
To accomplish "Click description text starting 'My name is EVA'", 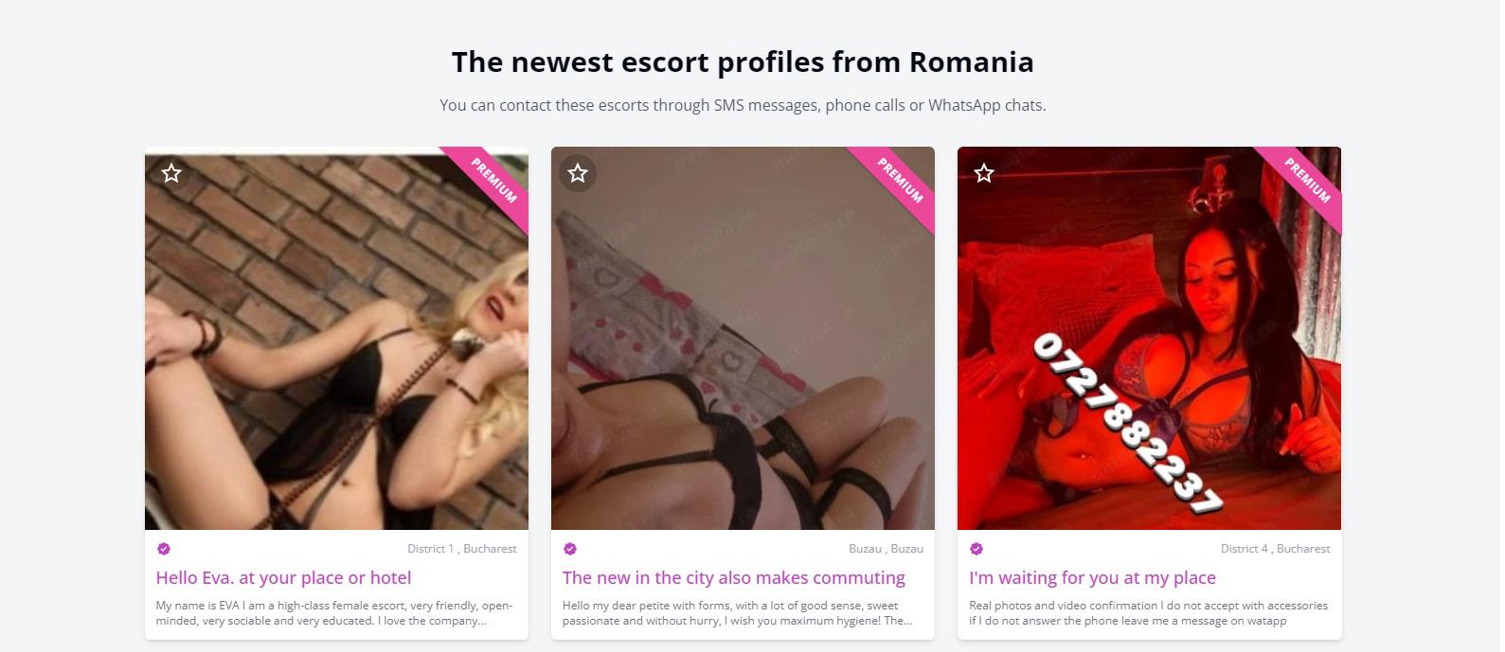I will [334, 613].
